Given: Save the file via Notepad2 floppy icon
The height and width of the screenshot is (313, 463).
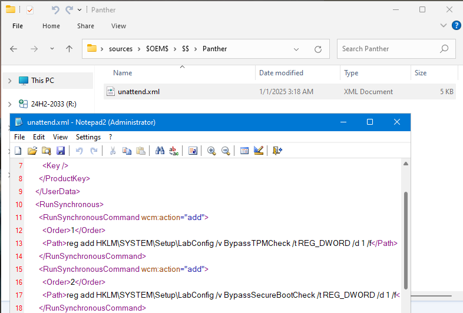Looking at the screenshot, I should coord(61,151).
